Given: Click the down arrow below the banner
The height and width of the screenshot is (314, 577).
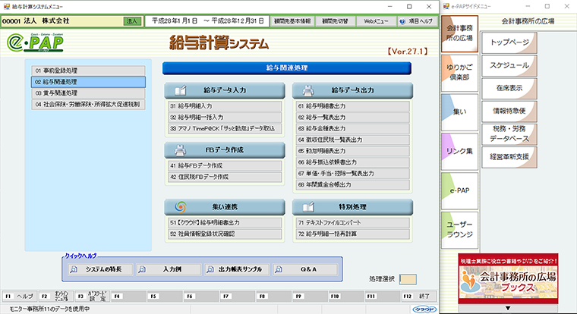Looking at the screenshot, I should pyautogui.click(x=508, y=308).
